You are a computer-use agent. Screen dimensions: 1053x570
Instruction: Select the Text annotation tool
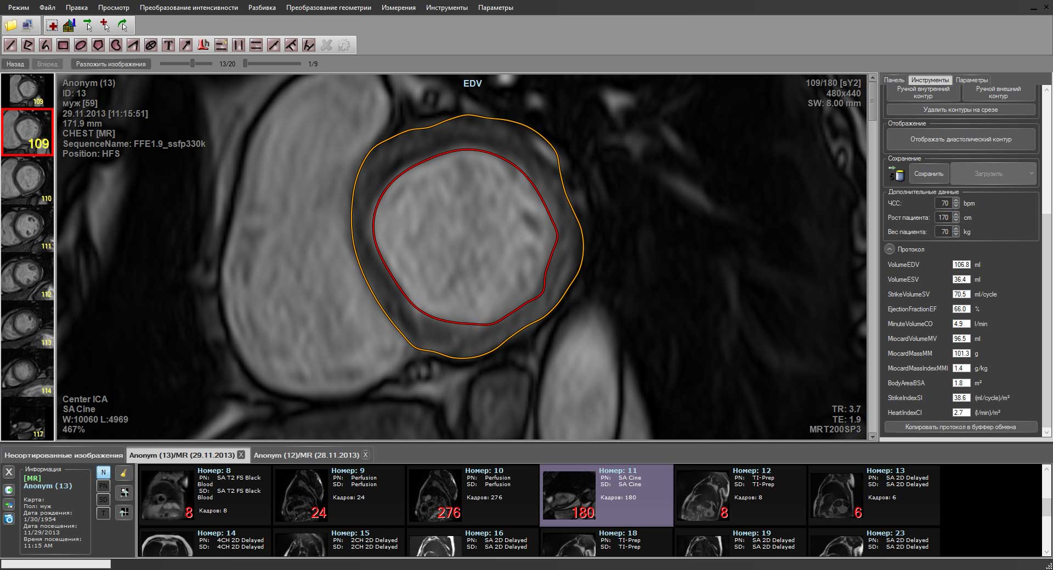pos(168,45)
